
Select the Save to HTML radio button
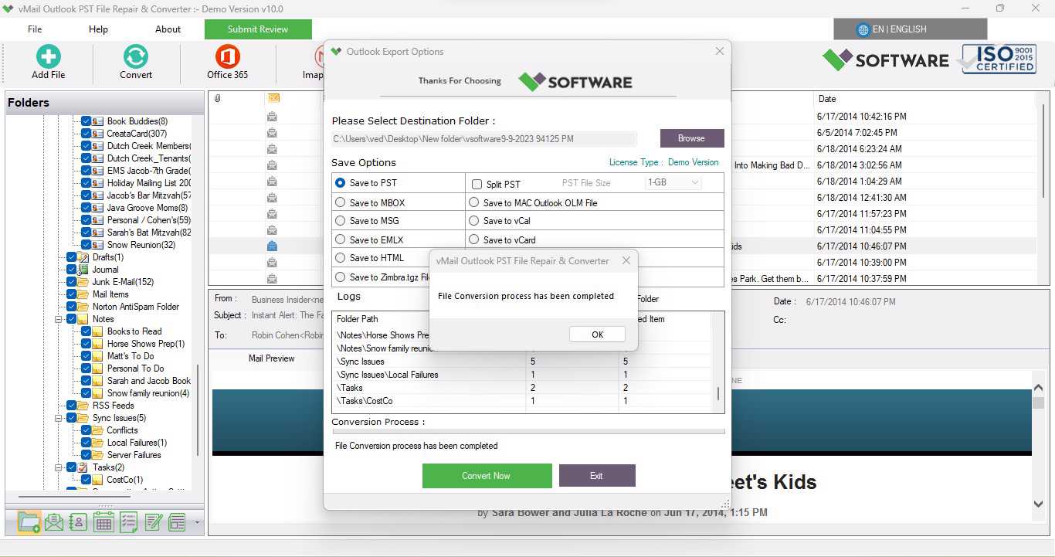(340, 258)
